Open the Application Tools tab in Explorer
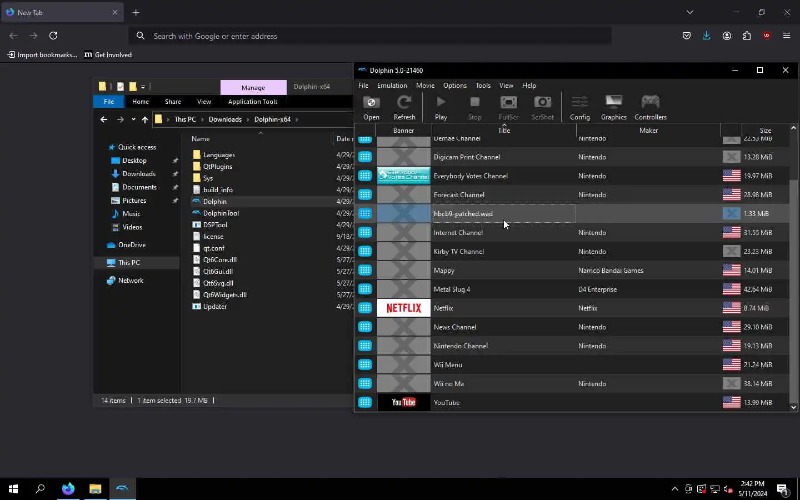 [x=253, y=102]
